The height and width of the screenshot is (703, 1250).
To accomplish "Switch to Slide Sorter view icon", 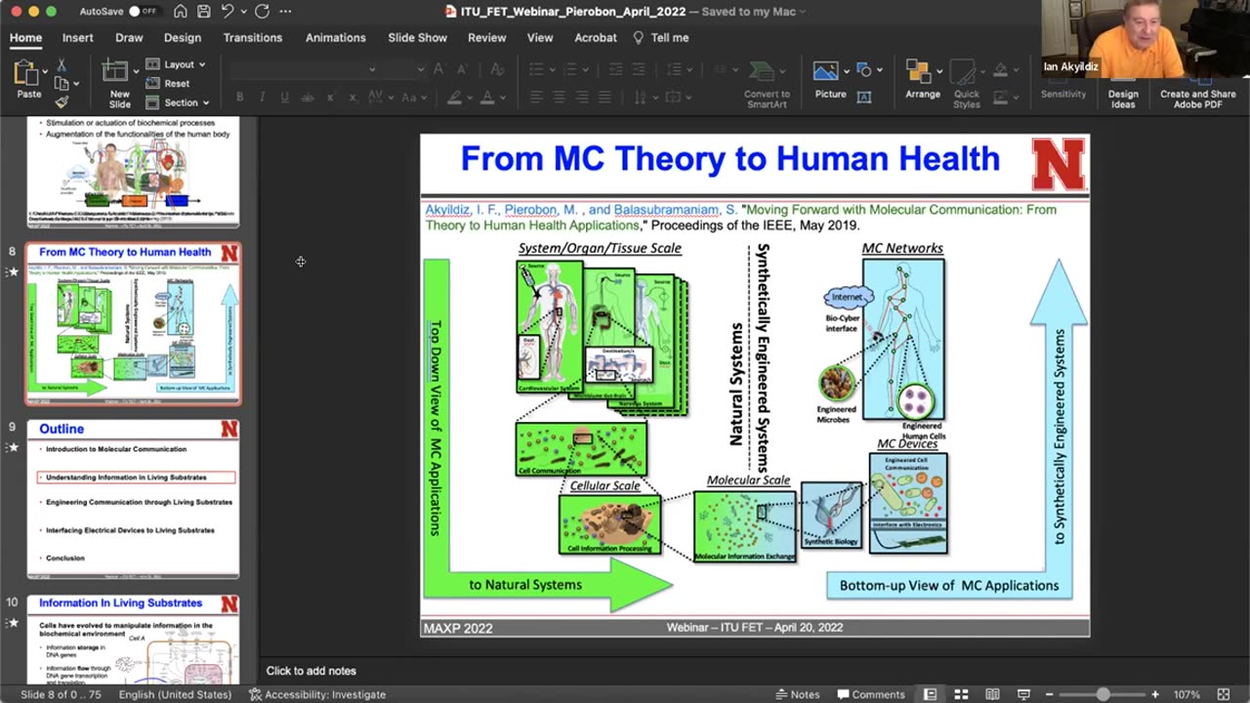I will pyautogui.click(x=961, y=694).
